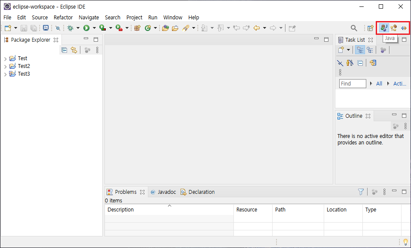Toggle Focus on Active Task in Outline

[x=396, y=126]
